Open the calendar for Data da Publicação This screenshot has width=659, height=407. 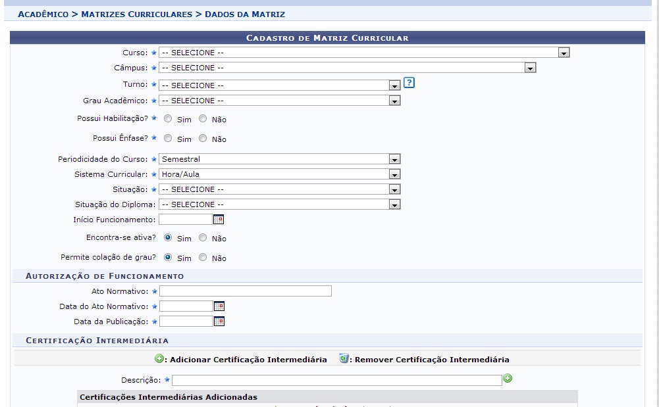tap(219, 321)
